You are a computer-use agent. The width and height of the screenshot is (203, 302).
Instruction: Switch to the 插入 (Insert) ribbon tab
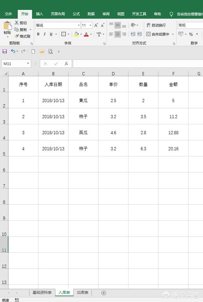click(39, 14)
